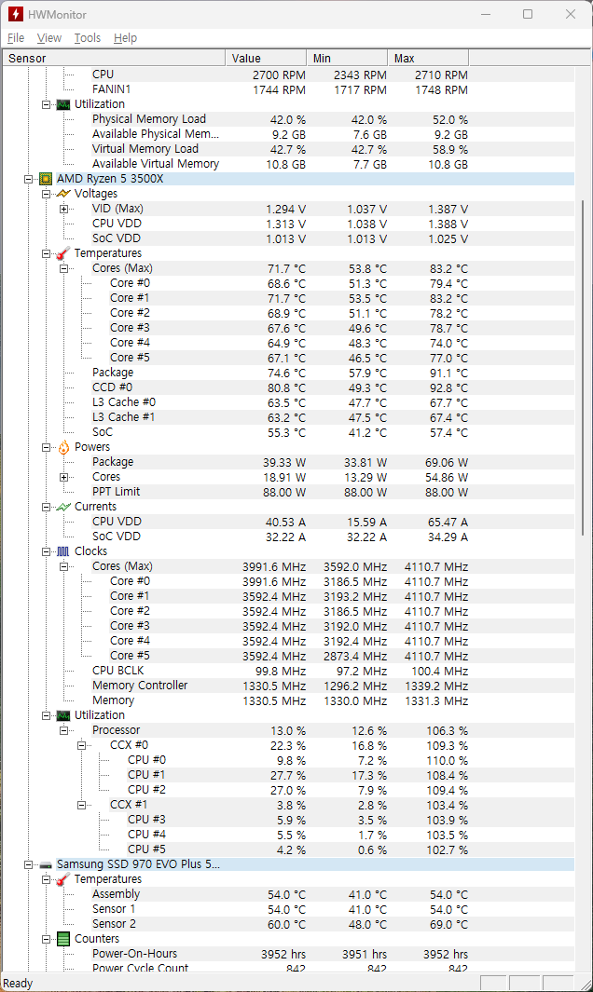Viewport: 593px width, 992px height.
Task: Collapse the Processor utilization node
Action: tap(64, 730)
